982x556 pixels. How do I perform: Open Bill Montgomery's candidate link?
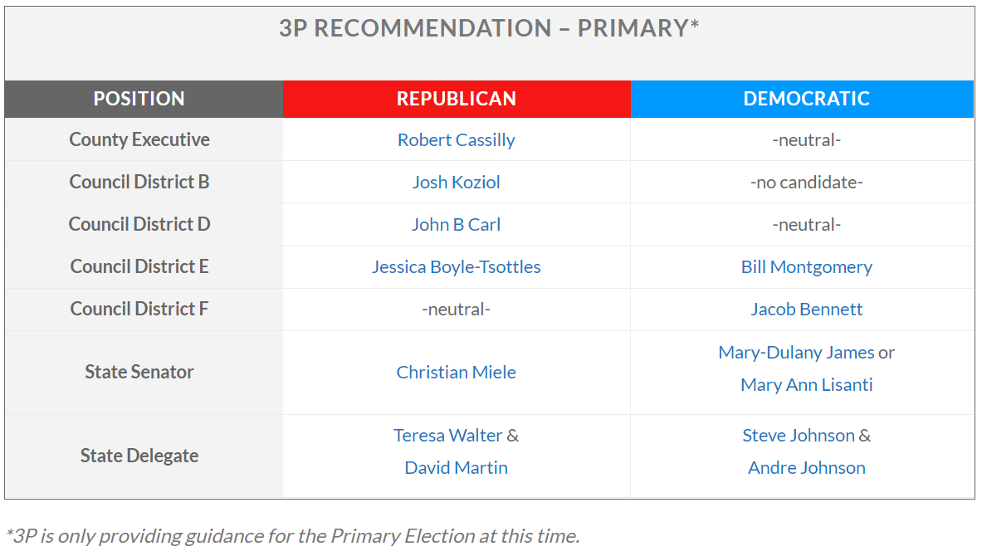pyautogui.click(x=807, y=266)
